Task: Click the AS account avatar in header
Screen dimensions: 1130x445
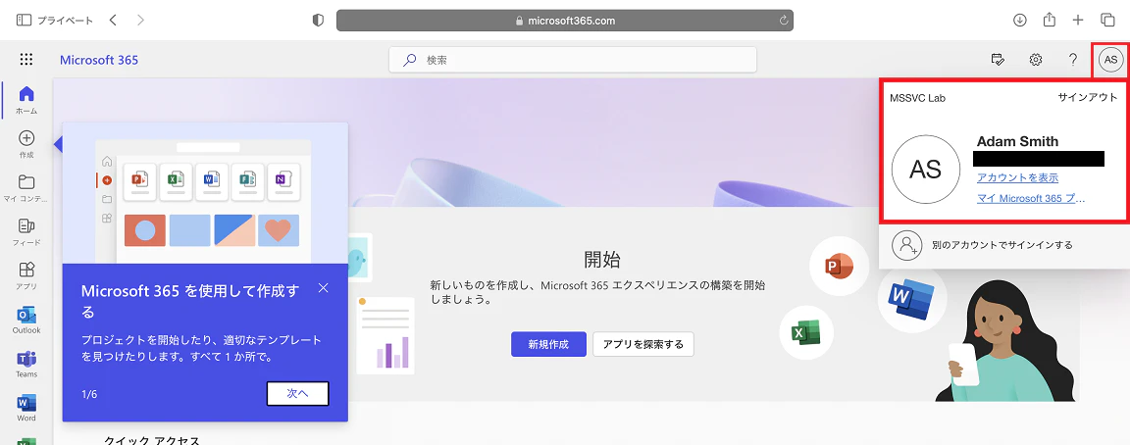Action: coord(1110,60)
